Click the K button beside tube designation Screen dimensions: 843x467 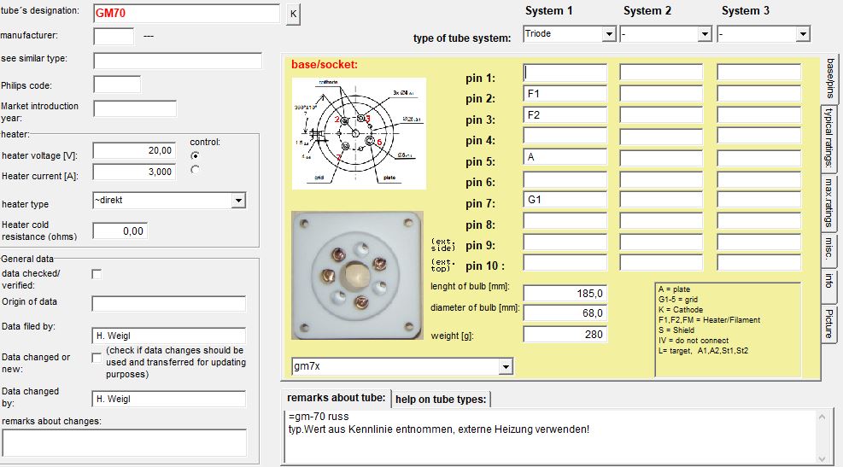tap(293, 14)
